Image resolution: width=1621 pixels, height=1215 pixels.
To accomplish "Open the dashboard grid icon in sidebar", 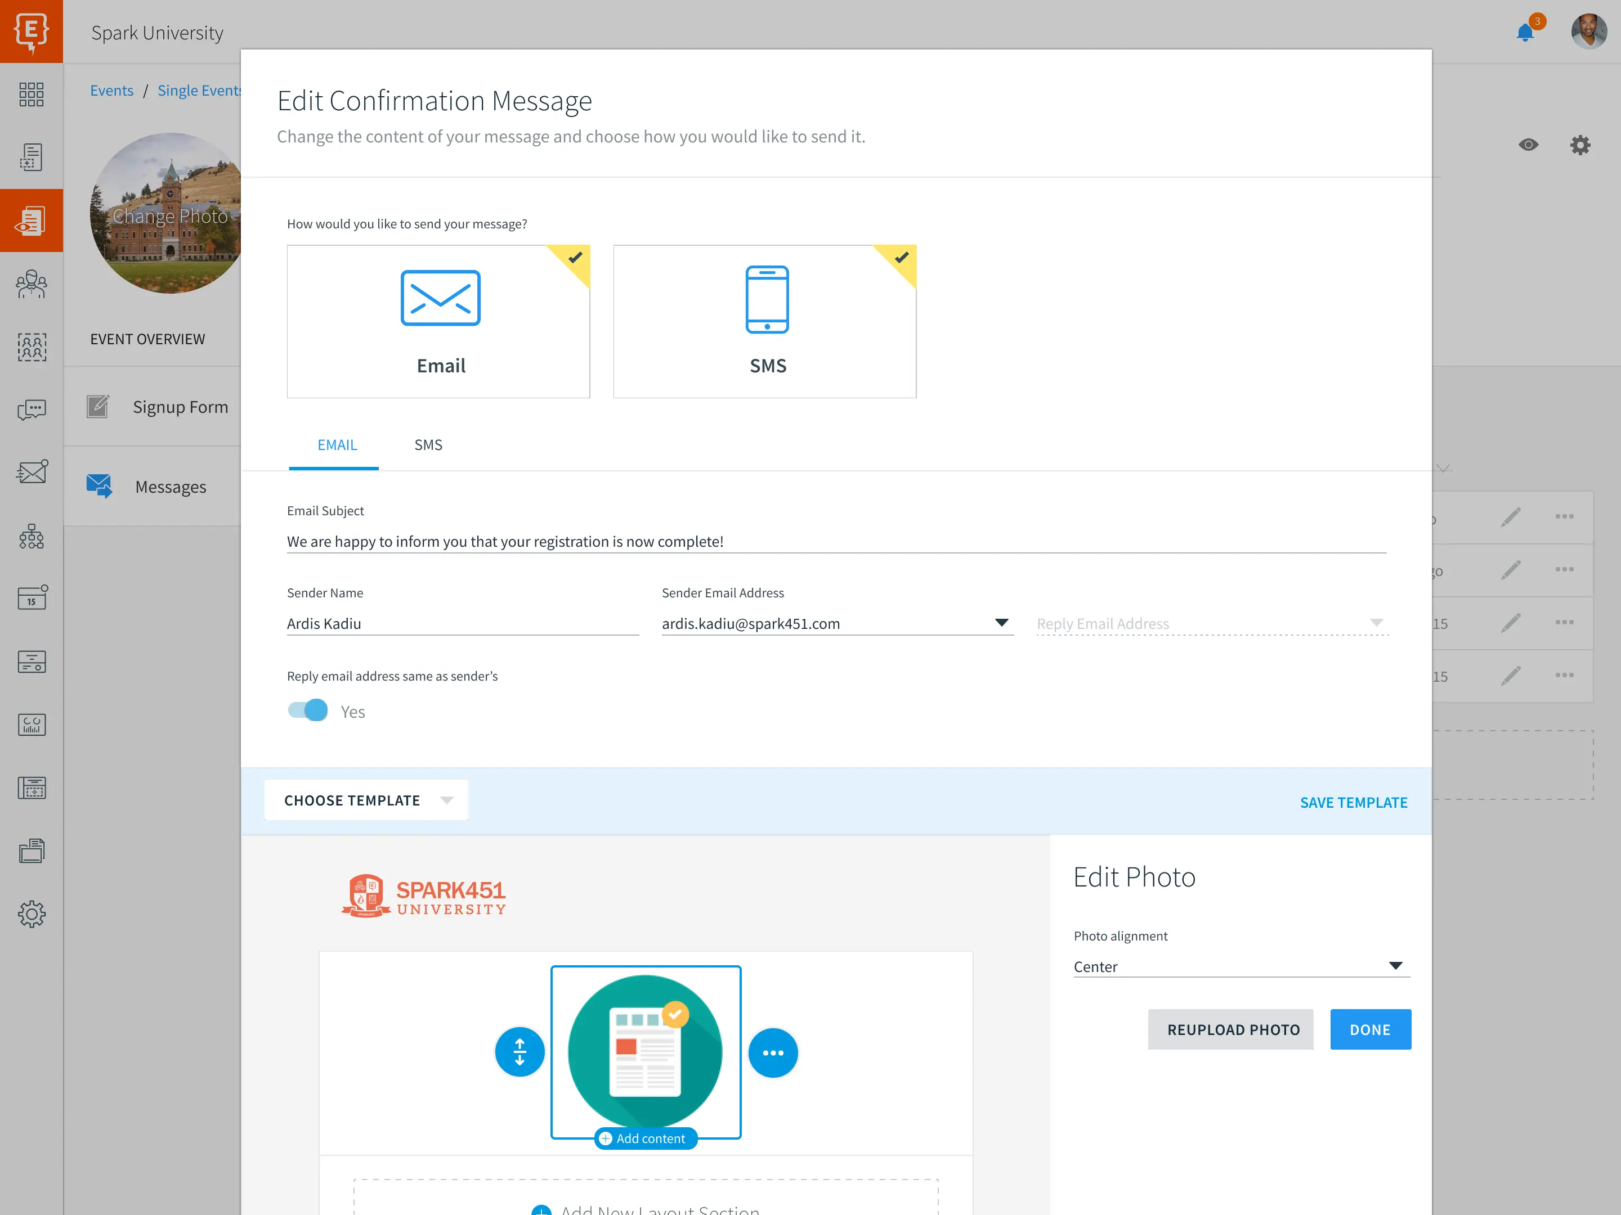I will click(x=32, y=94).
